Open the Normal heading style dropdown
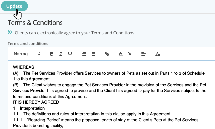 (x=27, y=54)
